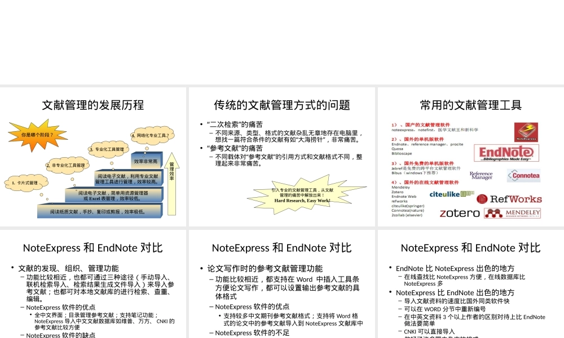Click the red heading '3）、国外免费的单机版软件'

tap(422, 163)
